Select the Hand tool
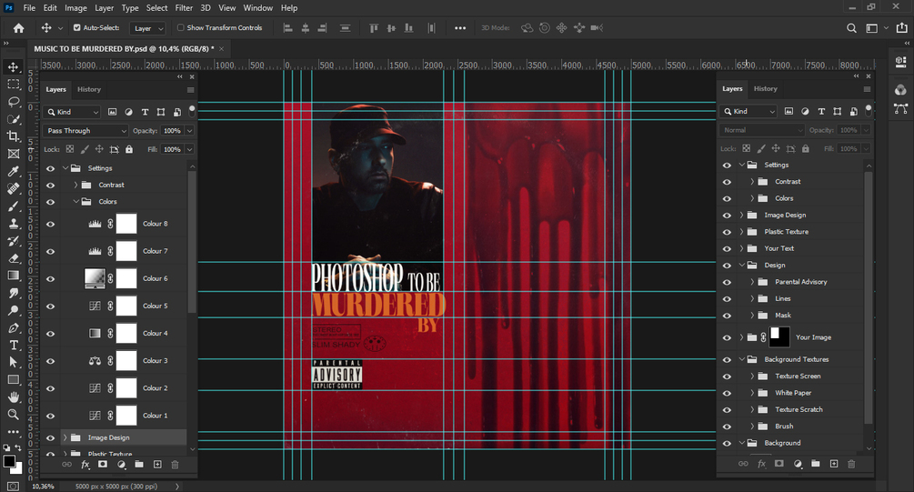This screenshot has height=492, width=914. point(13,397)
